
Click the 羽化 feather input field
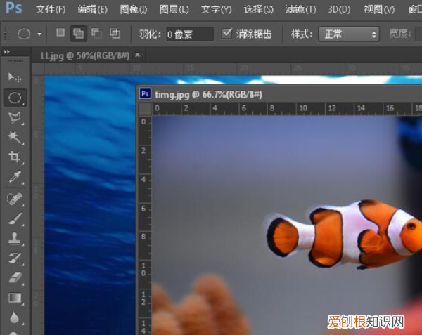190,34
